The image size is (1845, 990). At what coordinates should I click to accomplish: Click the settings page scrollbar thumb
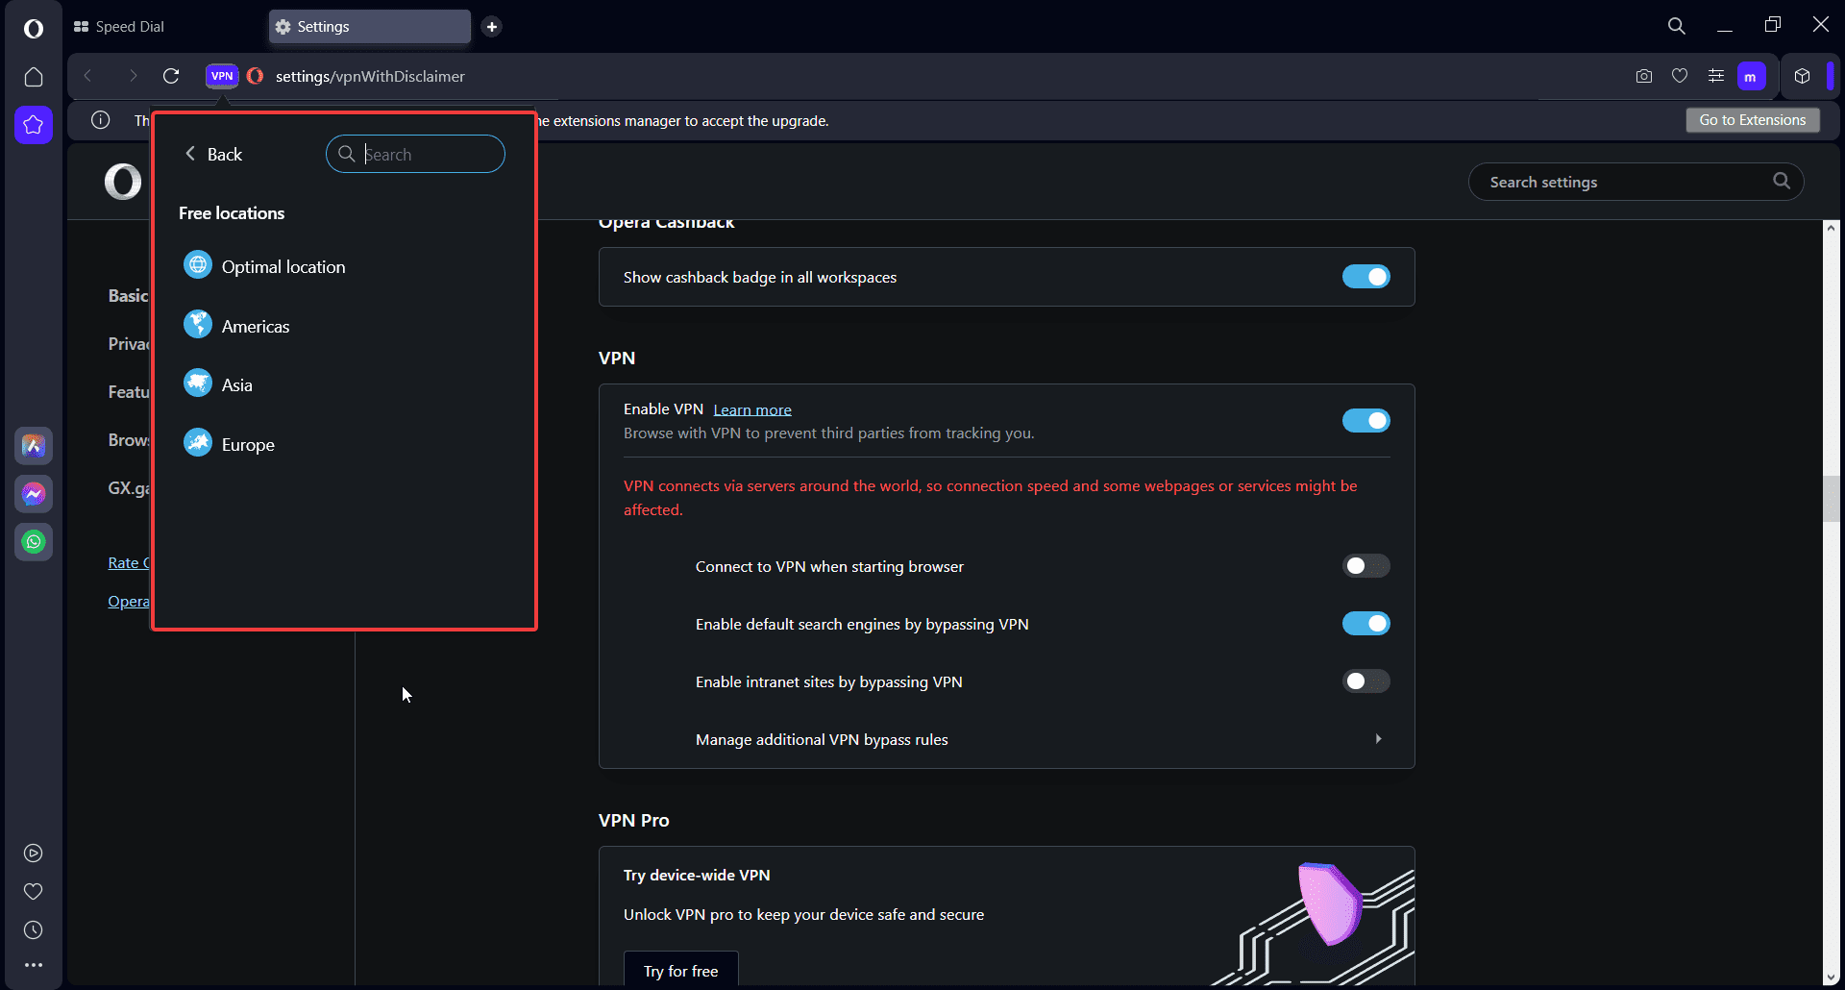[1832, 498]
